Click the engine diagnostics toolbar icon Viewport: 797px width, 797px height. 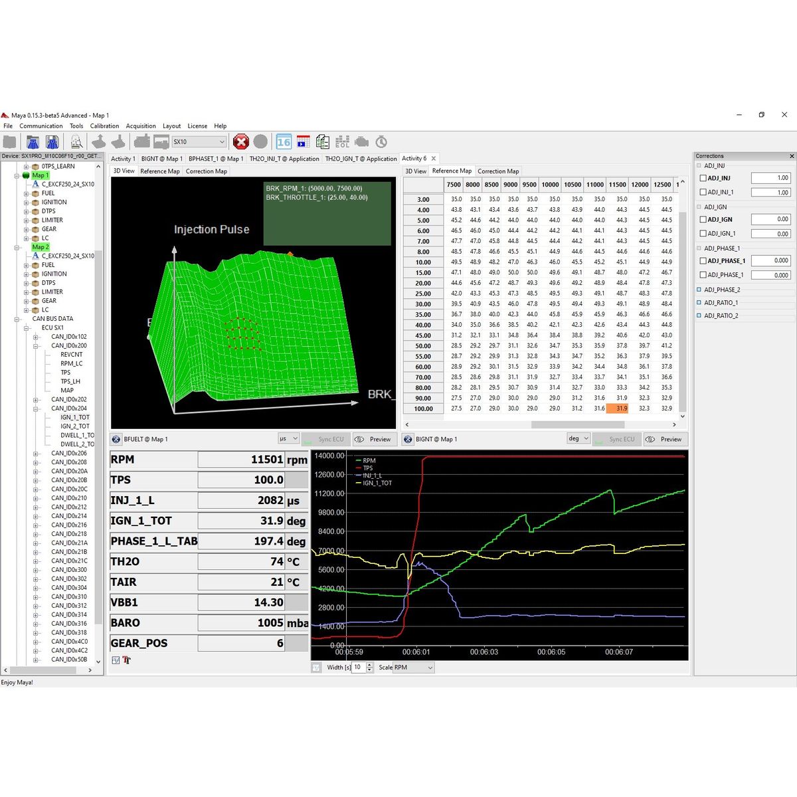[x=361, y=141]
